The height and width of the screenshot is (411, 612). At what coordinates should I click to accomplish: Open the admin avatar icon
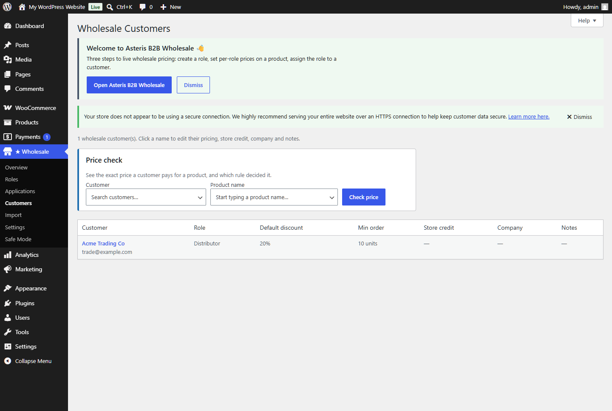(x=605, y=7)
